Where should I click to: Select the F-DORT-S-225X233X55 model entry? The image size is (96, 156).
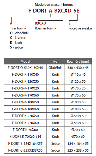[x=25, y=150]
